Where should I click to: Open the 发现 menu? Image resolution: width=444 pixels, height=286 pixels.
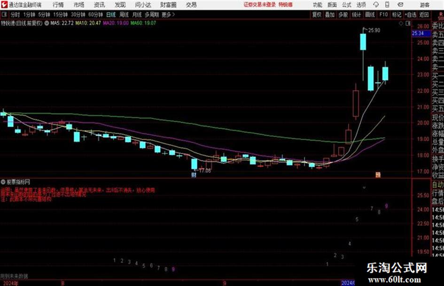coord(120,5)
